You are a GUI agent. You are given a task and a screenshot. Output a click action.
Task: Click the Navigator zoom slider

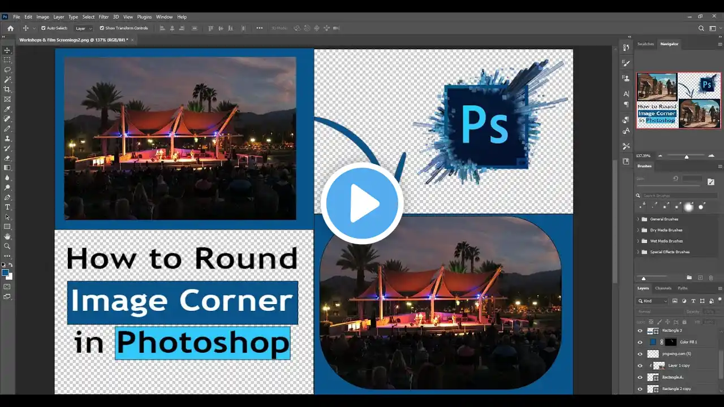coord(687,156)
